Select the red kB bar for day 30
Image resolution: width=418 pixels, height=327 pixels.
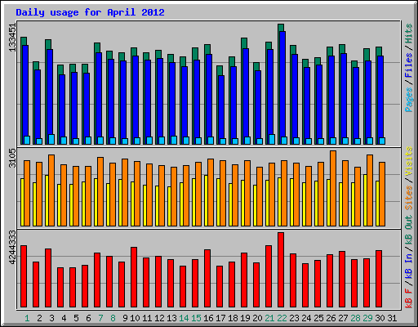pos(379,279)
